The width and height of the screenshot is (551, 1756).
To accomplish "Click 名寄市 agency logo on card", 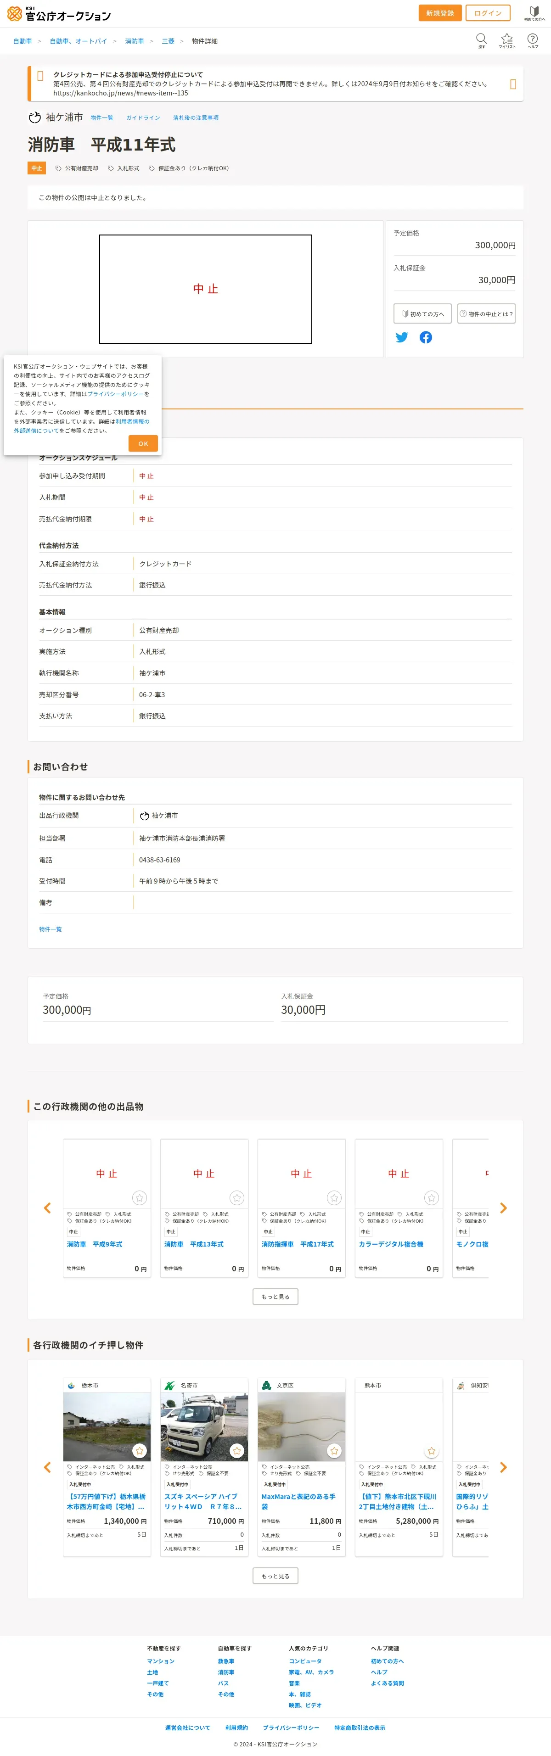I will (x=170, y=1385).
